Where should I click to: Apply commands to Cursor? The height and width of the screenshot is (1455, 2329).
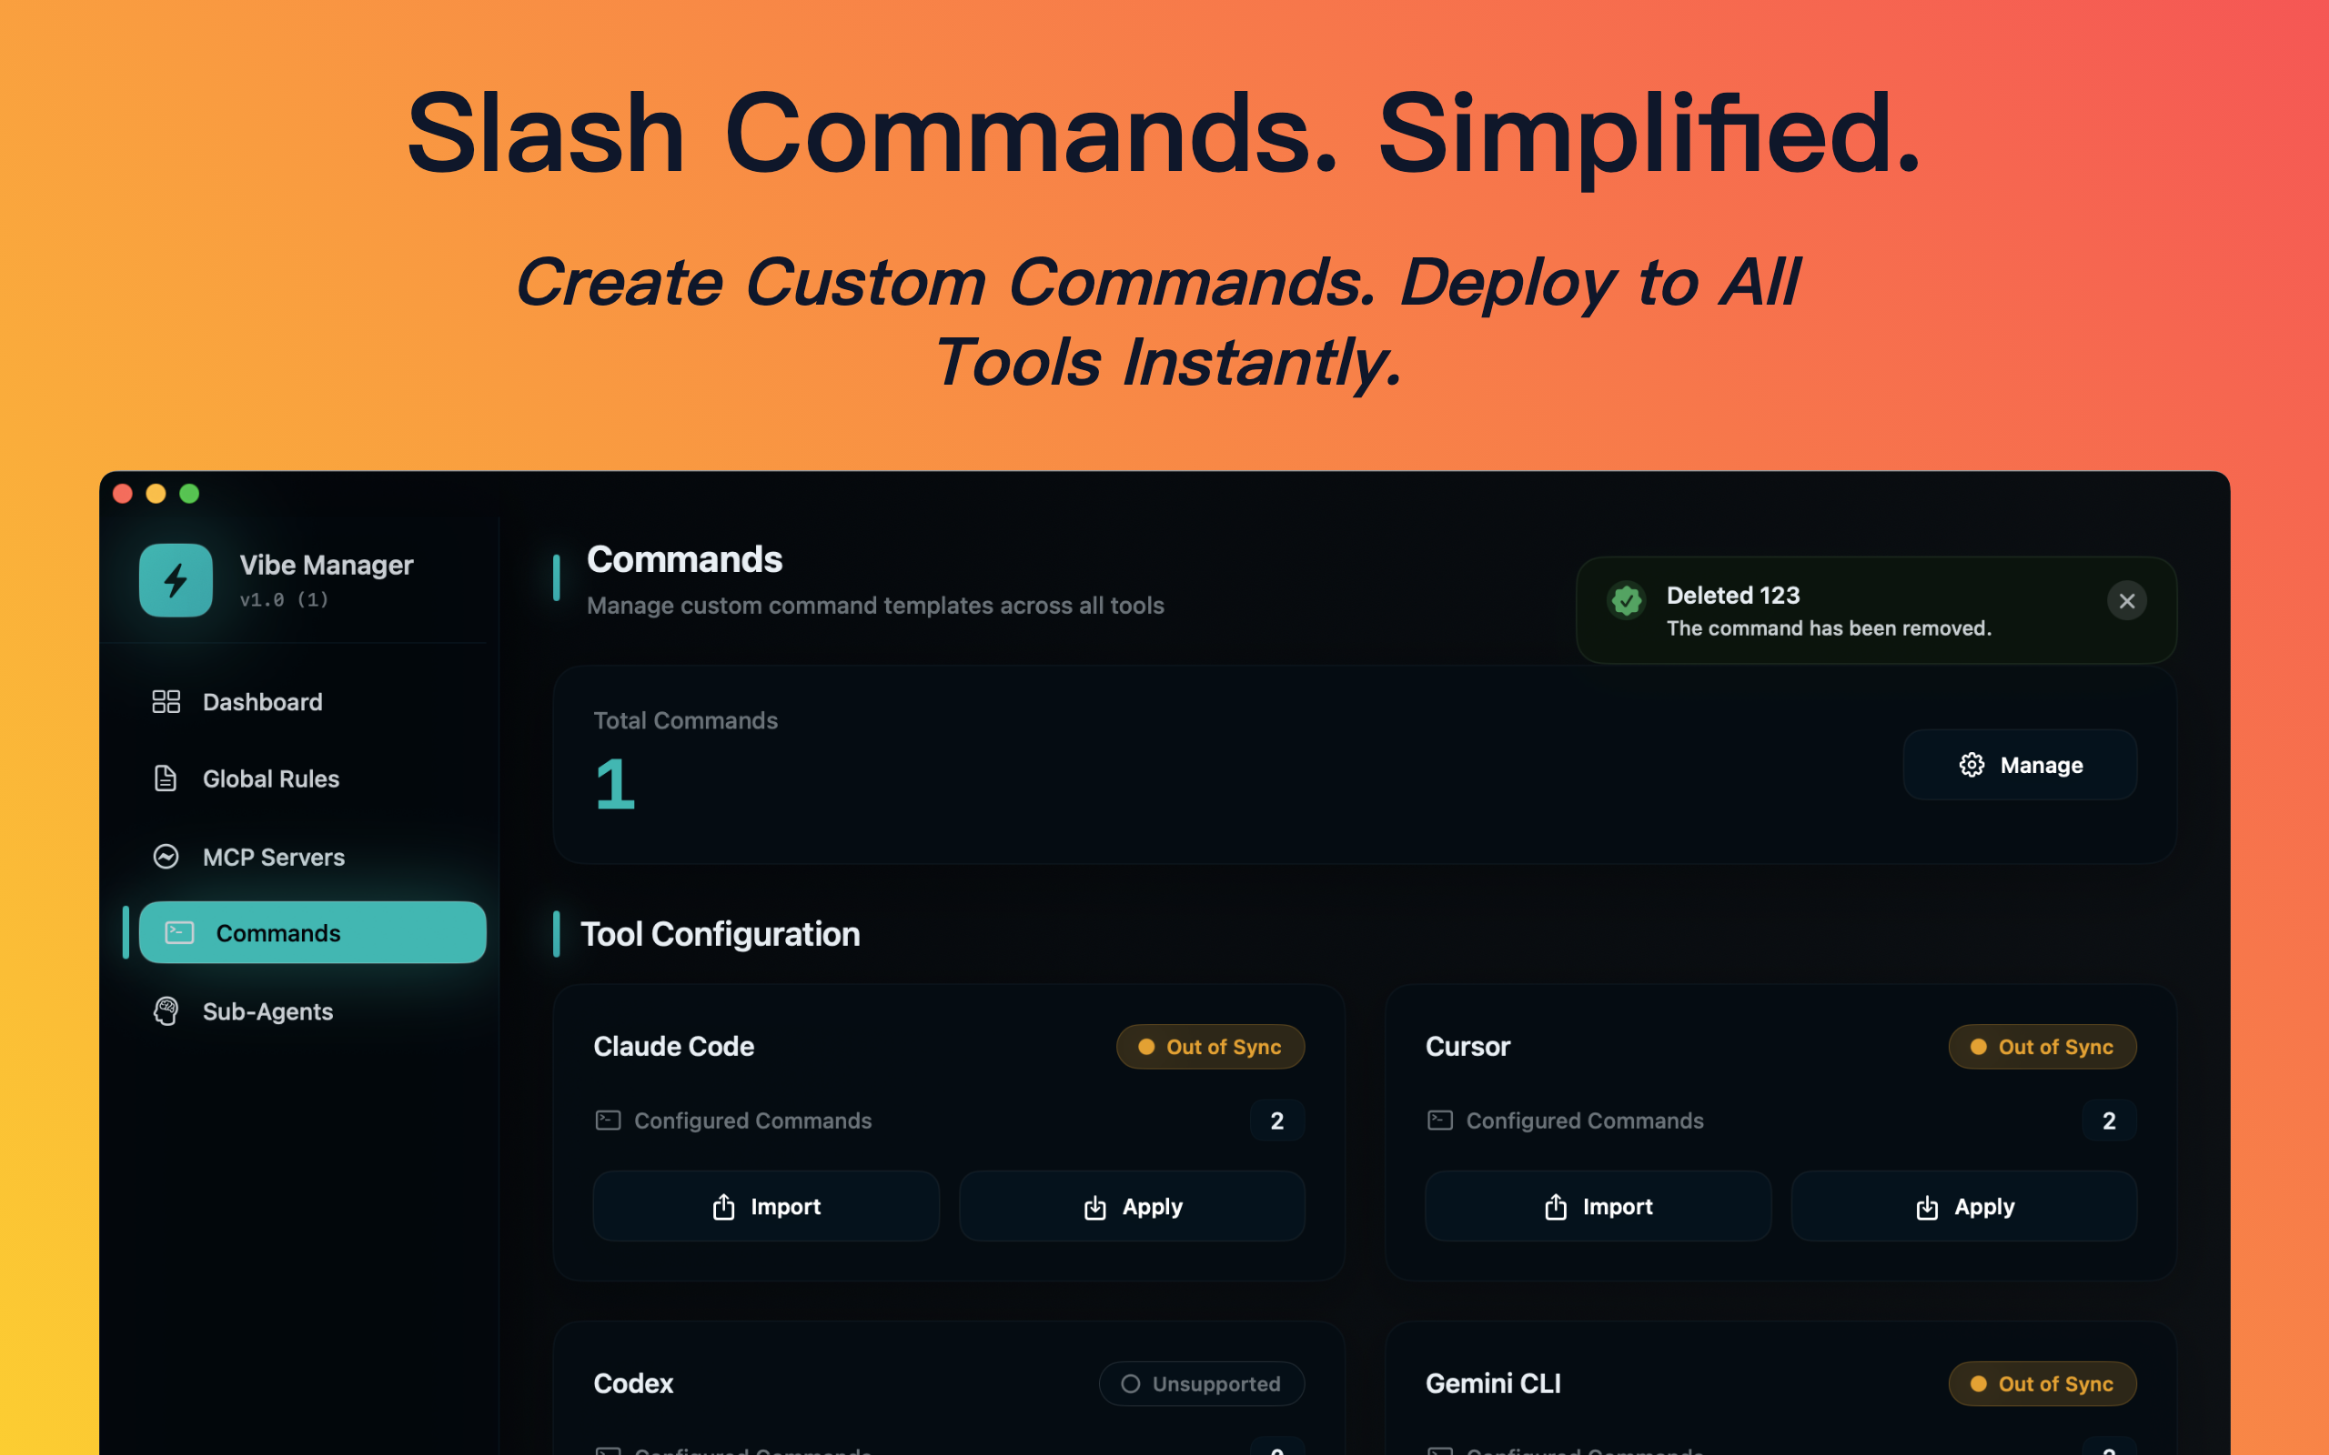pyautogui.click(x=1963, y=1207)
